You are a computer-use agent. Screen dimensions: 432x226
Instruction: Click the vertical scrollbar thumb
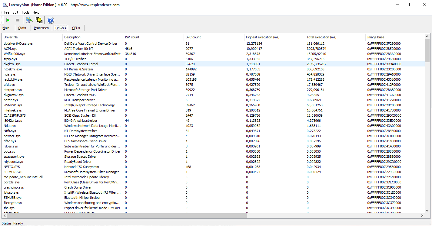[427, 50]
